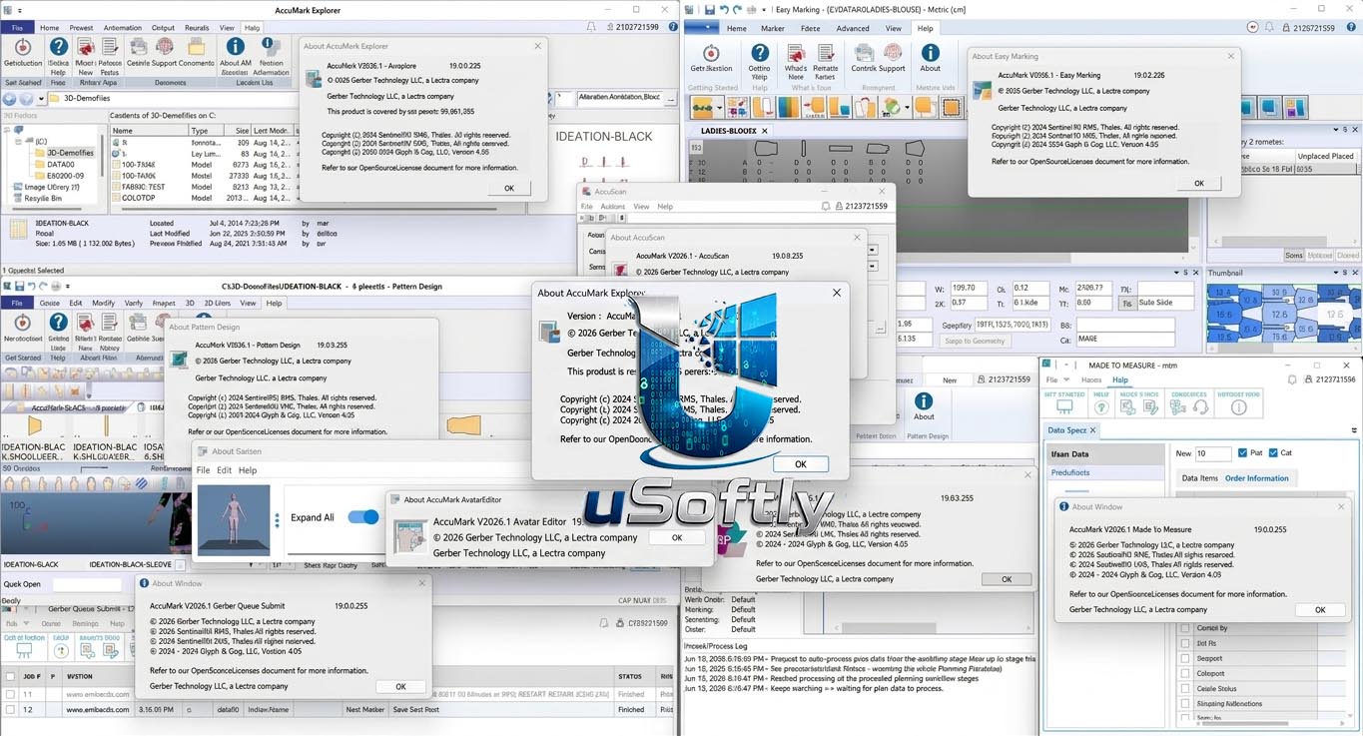This screenshot has width=1363, height=736.
Task: Click the What's New icon in Easy Marking
Action: click(x=797, y=52)
